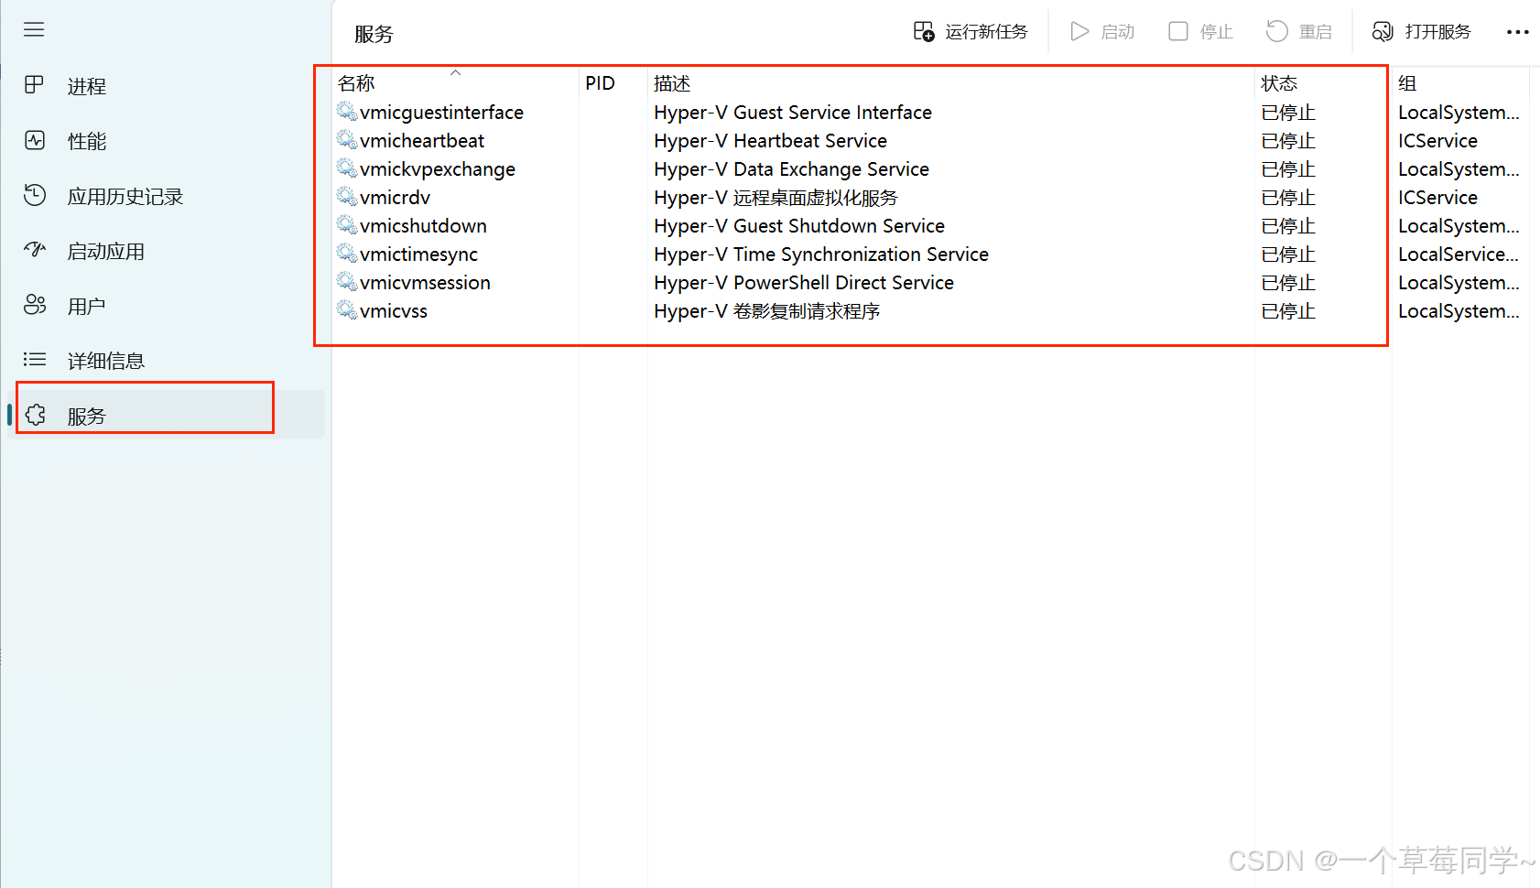Open the hamburger navigation menu
The image size is (1540, 888).
pos(34,30)
